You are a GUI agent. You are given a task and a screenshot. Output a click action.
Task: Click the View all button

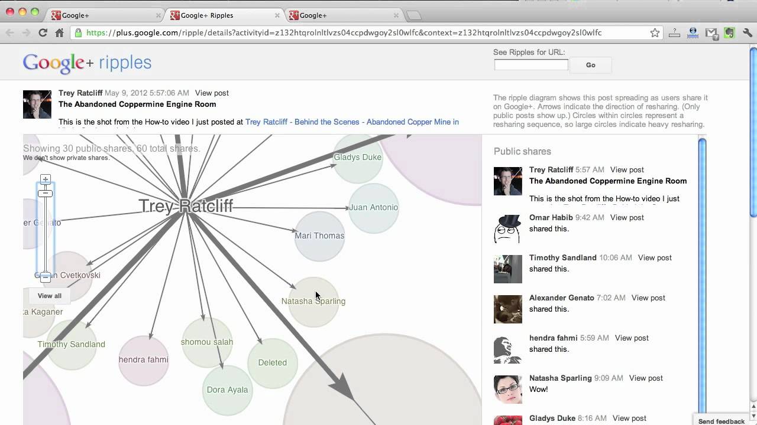click(50, 296)
